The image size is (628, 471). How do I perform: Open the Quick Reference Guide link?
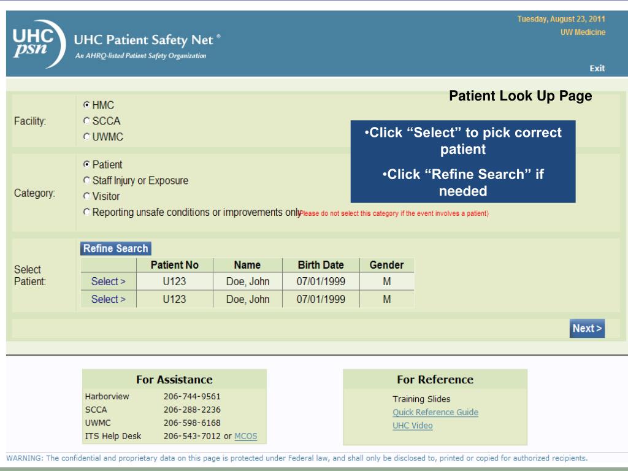click(x=435, y=412)
